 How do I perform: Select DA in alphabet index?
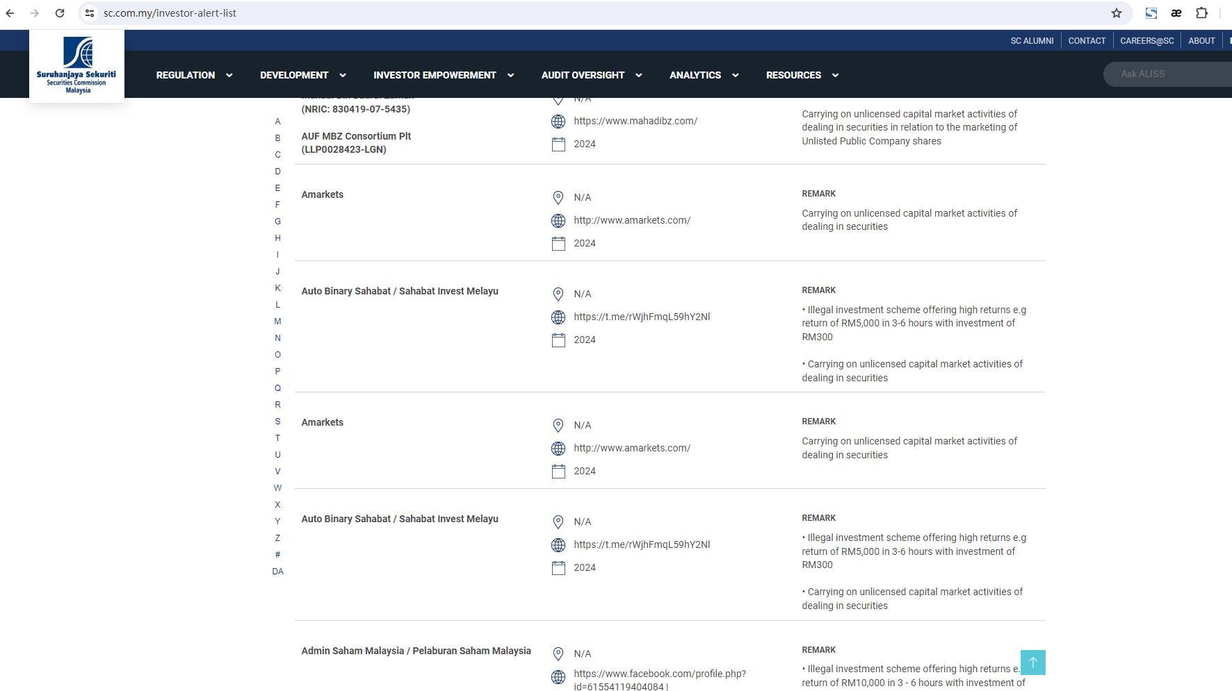point(277,572)
